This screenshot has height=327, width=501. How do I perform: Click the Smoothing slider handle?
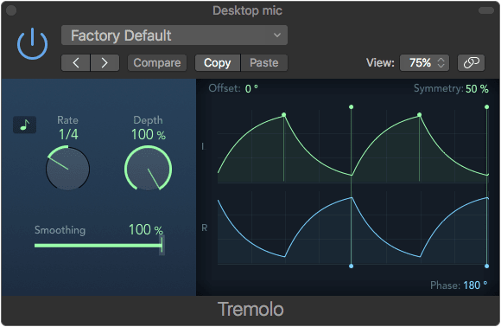pos(162,246)
